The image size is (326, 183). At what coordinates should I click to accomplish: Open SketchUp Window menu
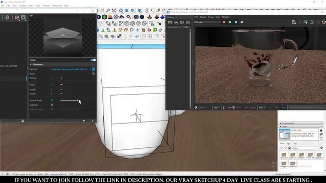coord(46,6)
